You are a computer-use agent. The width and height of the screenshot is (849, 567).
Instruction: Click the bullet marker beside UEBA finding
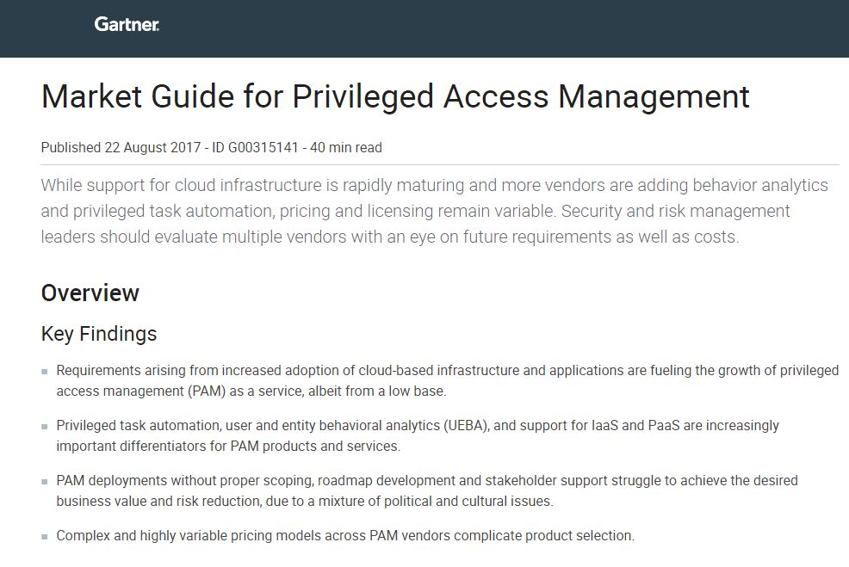click(43, 425)
